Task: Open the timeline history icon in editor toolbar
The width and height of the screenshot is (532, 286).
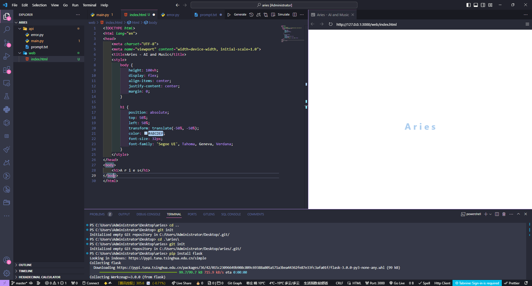Action: 251,15
